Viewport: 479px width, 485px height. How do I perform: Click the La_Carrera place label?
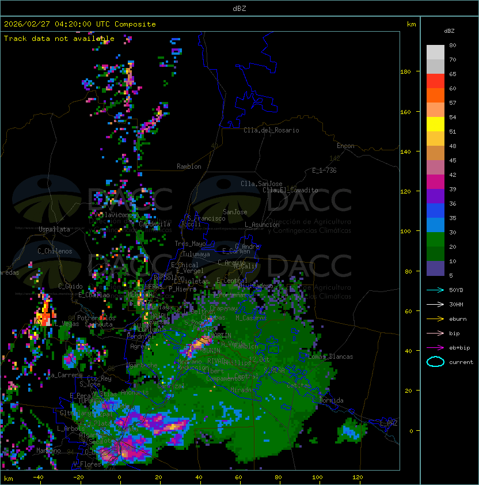[x=65, y=375]
